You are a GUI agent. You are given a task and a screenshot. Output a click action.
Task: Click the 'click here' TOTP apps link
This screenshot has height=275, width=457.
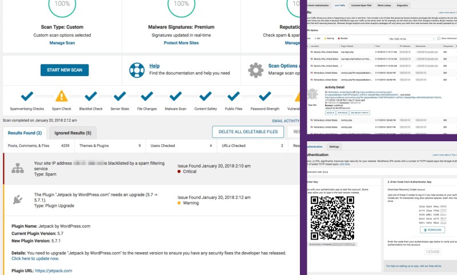coord(344,164)
